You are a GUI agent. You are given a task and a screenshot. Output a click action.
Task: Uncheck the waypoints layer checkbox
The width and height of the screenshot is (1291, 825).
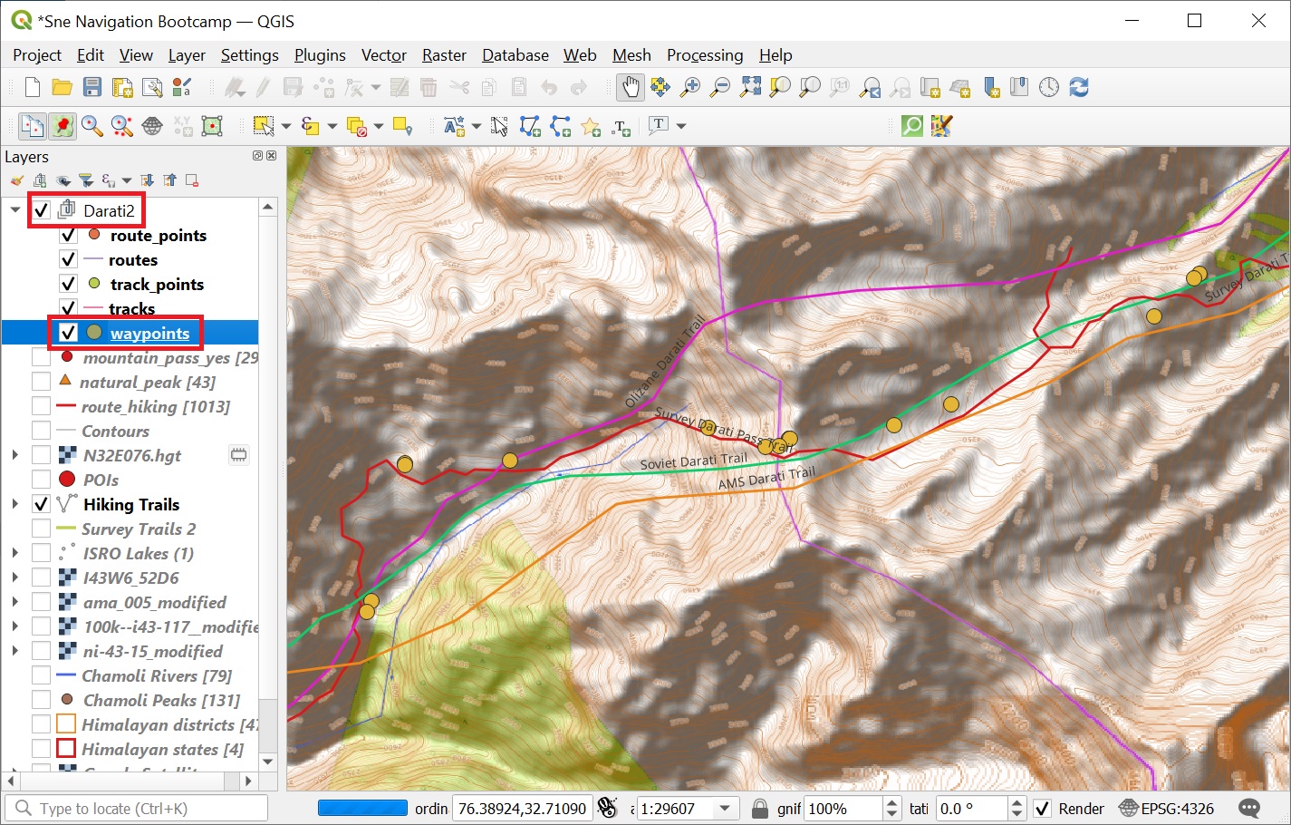point(68,333)
